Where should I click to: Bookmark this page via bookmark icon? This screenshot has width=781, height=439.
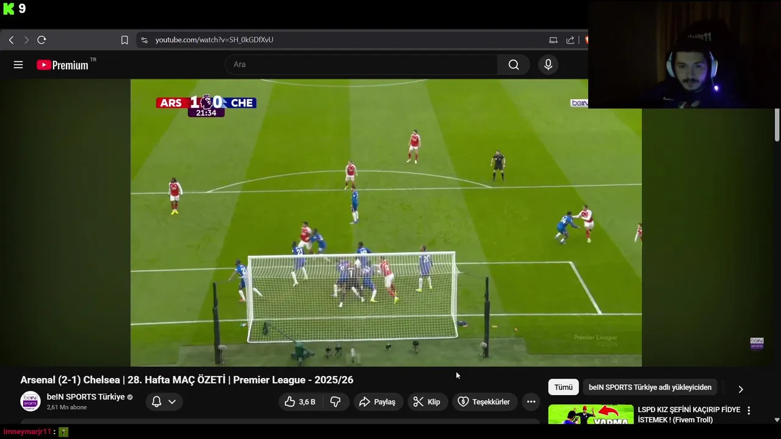point(124,40)
